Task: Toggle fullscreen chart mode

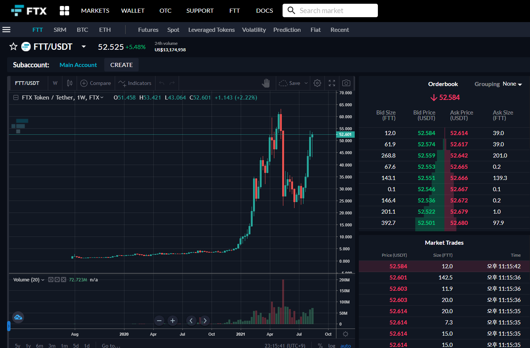Action: 332,83
